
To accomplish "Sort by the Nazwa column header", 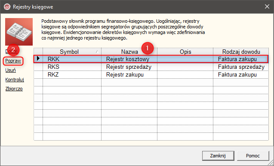I will (x=129, y=52).
